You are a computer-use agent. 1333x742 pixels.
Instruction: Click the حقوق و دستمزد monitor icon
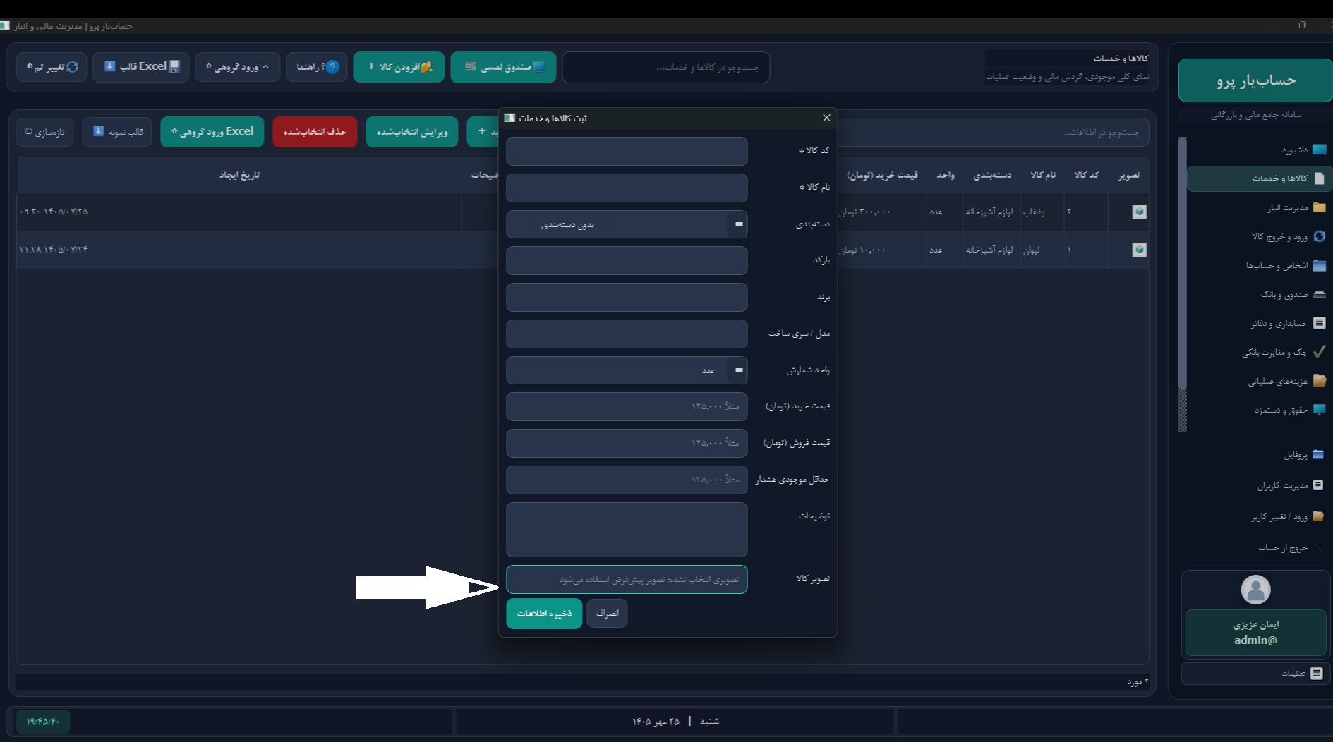[x=1319, y=410]
